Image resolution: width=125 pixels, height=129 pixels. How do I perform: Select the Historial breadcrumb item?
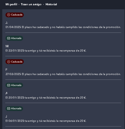51,4
